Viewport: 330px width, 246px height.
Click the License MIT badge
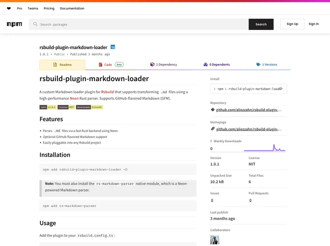[66, 107]
